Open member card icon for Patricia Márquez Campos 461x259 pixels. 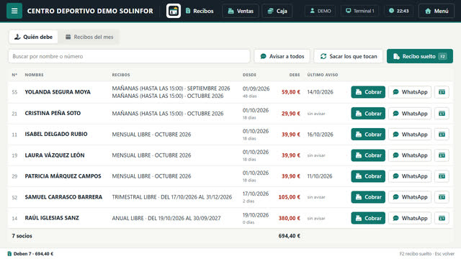pos(442,176)
